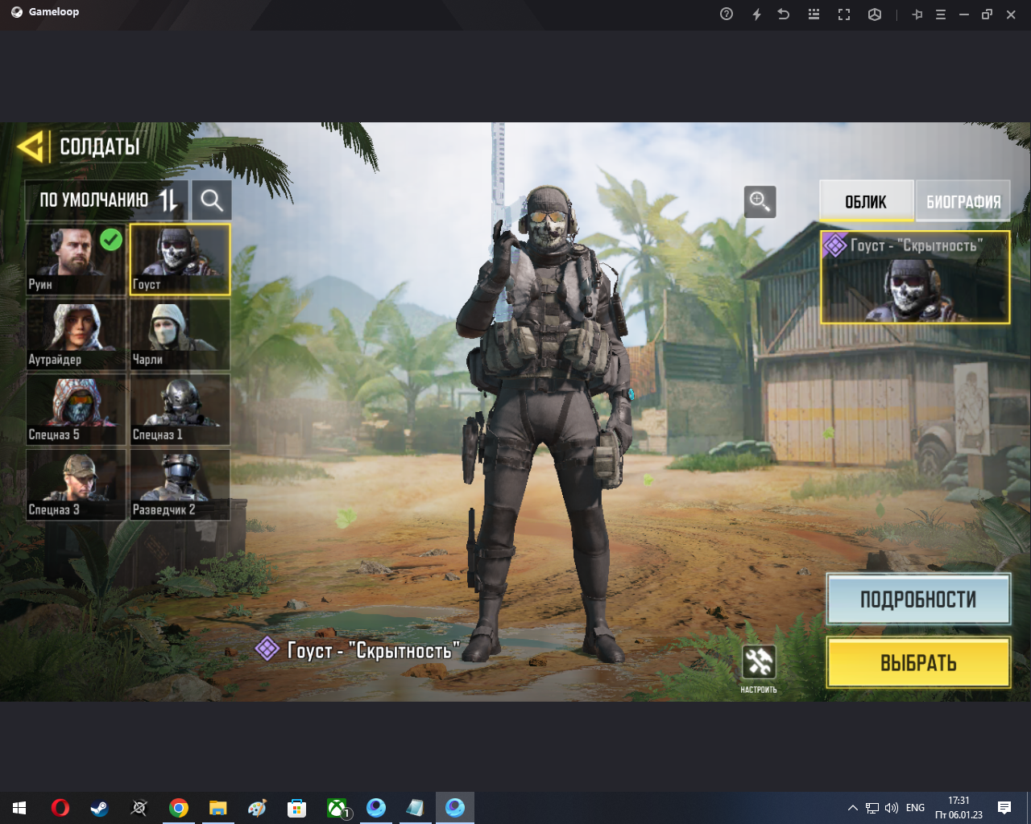Click the volume speaker tray icon
Image resolution: width=1031 pixels, height=824 pixels.
892,808
